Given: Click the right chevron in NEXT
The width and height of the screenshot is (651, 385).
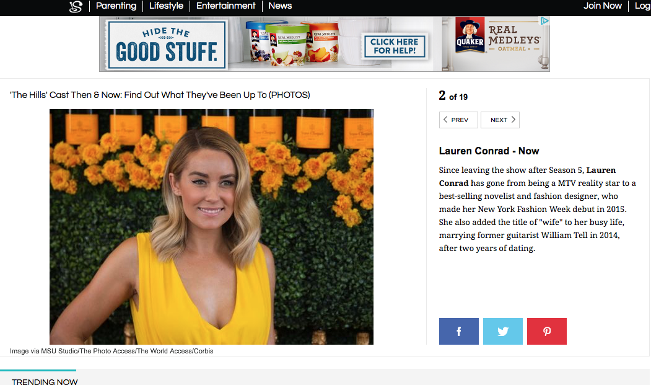Looking at the screenshot, I should [513, 120].
